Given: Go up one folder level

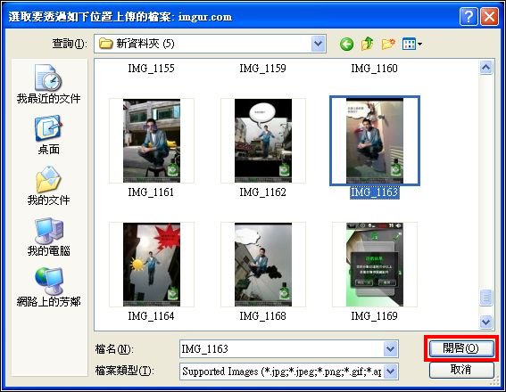Looking at the screenshot, I should 368,44.
